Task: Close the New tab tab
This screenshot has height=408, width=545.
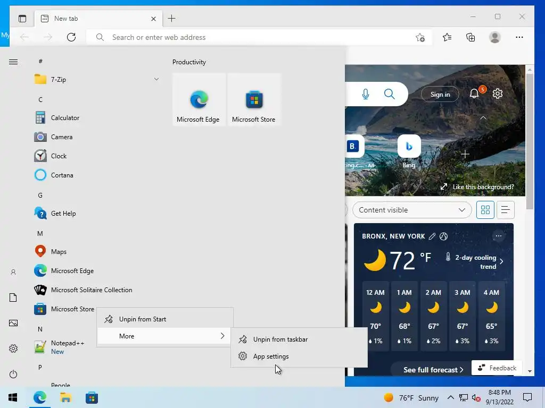Action: pos(153,19)
